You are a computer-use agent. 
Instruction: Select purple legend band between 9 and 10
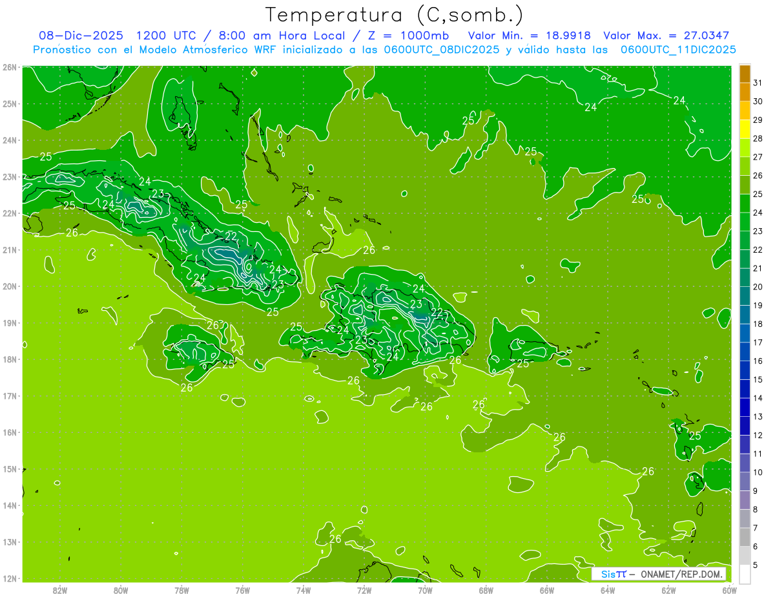[745, 481]
